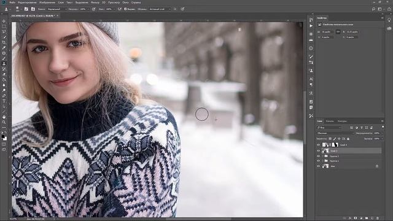Image resolution: width=393 pixels, height=221 pixels.
Task: Select the Pen tool
Action: pyautogui.click(x=4, y=96)
